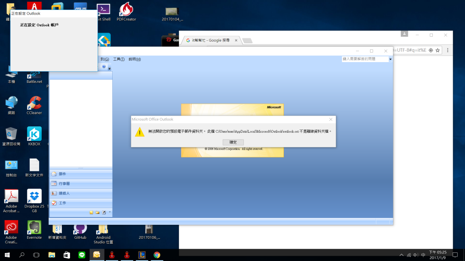Select 行事曆 in the Outlook navigation pane
The width and height of the screenshot is (465, 261).
(x=81, y=184)
